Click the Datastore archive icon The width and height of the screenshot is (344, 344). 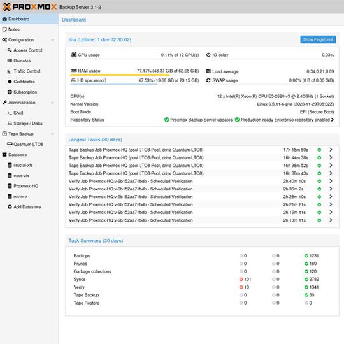(4, 155)
